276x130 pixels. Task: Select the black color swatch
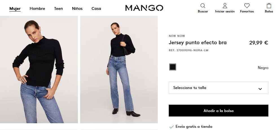coord(172,67)
